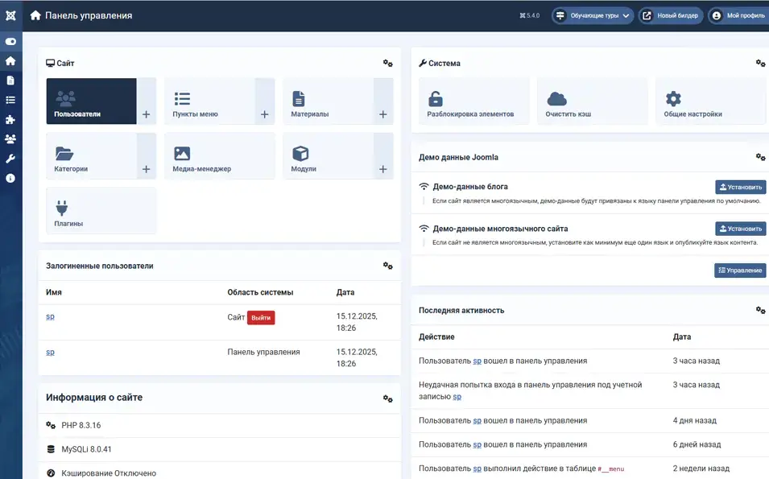Open the Пользователи tile
Image resolution: width=769 pixels, height=479 pixels.
[x=91, y=101]
